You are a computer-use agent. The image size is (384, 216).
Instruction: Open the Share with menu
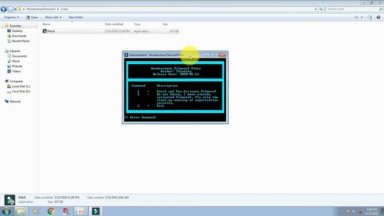click(x=53, y=17)
